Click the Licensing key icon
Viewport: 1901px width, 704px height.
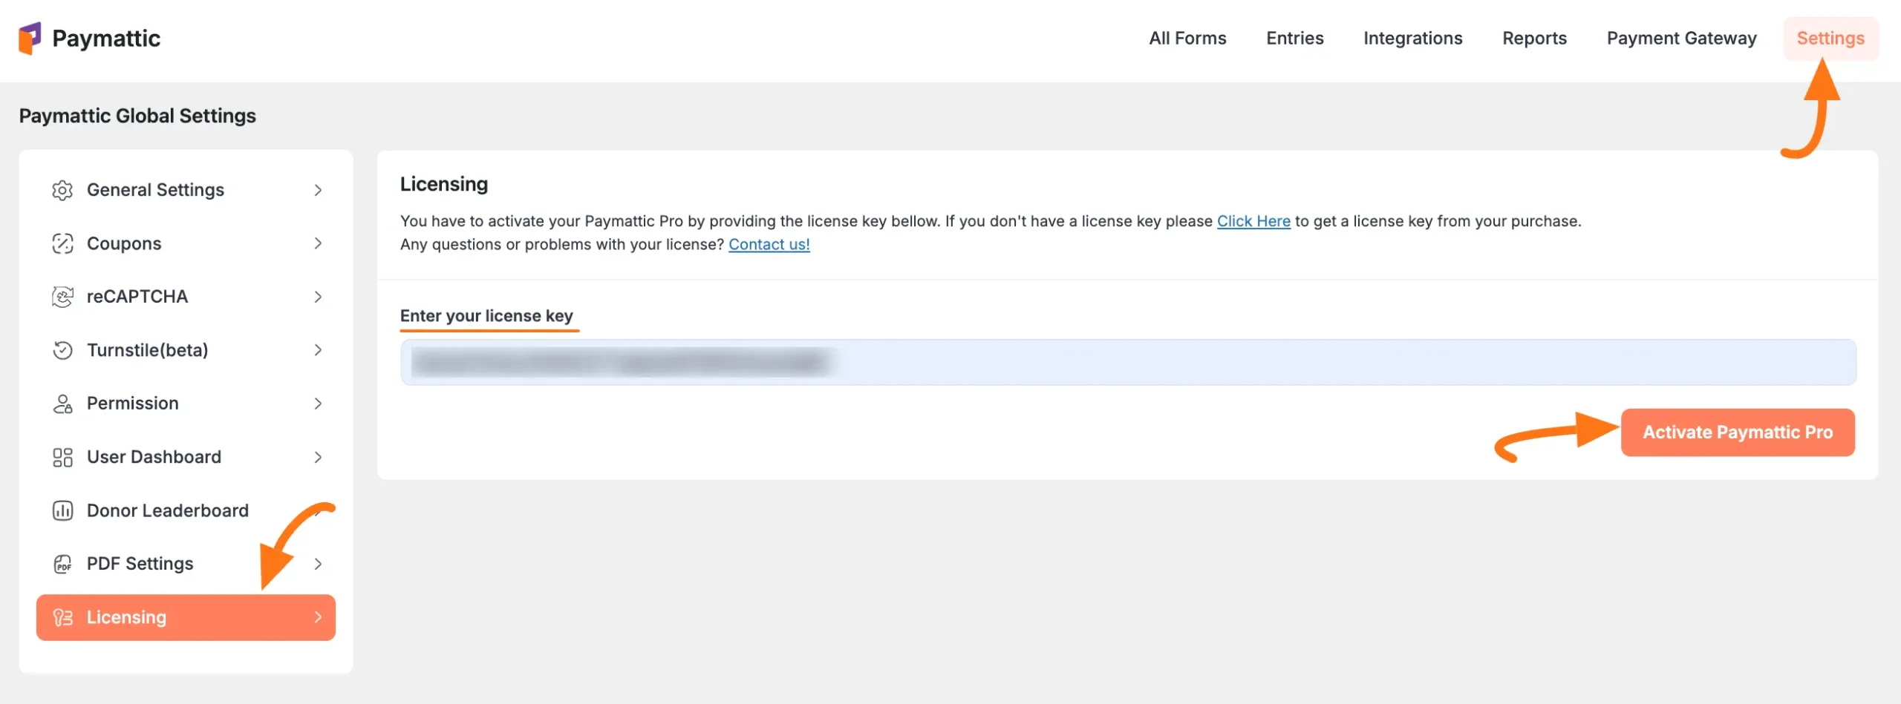pyautogui.click(x=63, y=617)
